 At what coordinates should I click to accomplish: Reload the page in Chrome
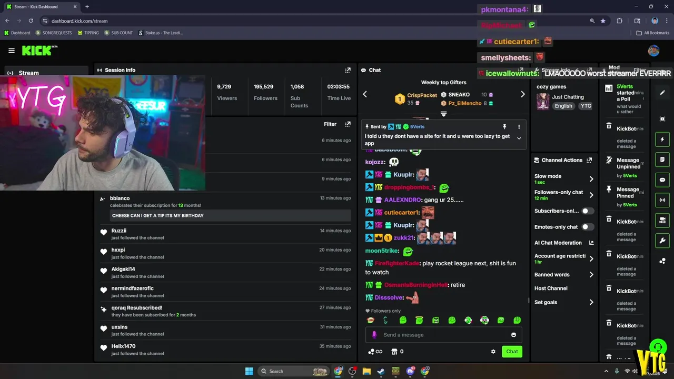(31, 21)
